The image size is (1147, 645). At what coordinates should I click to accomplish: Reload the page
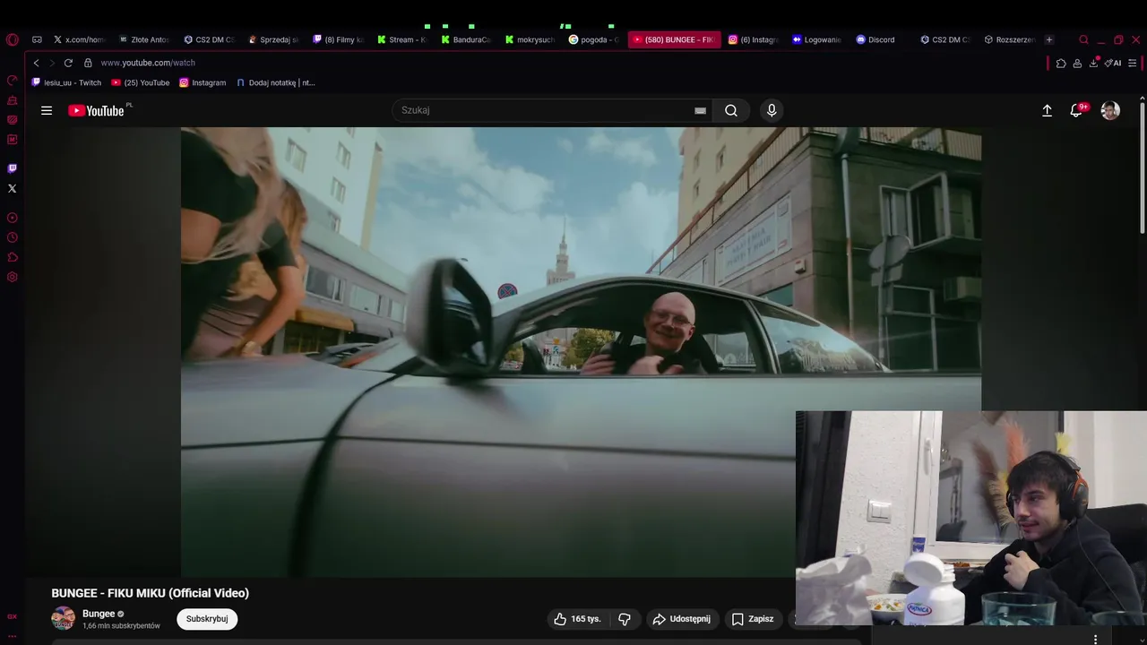68,63
